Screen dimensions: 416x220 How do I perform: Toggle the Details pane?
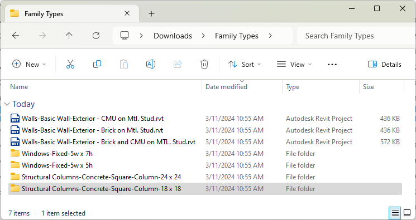[384, 65]
